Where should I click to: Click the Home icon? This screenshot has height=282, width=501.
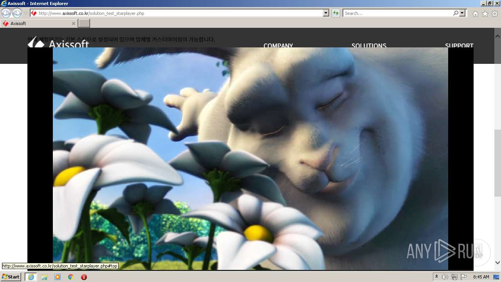[x=475, y=14]
